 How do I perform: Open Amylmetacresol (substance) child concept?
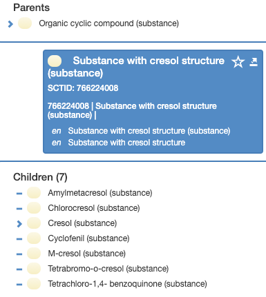point(100,193)
